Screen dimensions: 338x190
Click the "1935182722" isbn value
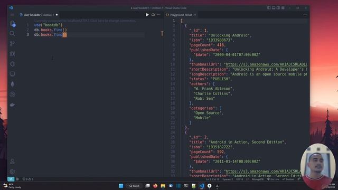219,147
